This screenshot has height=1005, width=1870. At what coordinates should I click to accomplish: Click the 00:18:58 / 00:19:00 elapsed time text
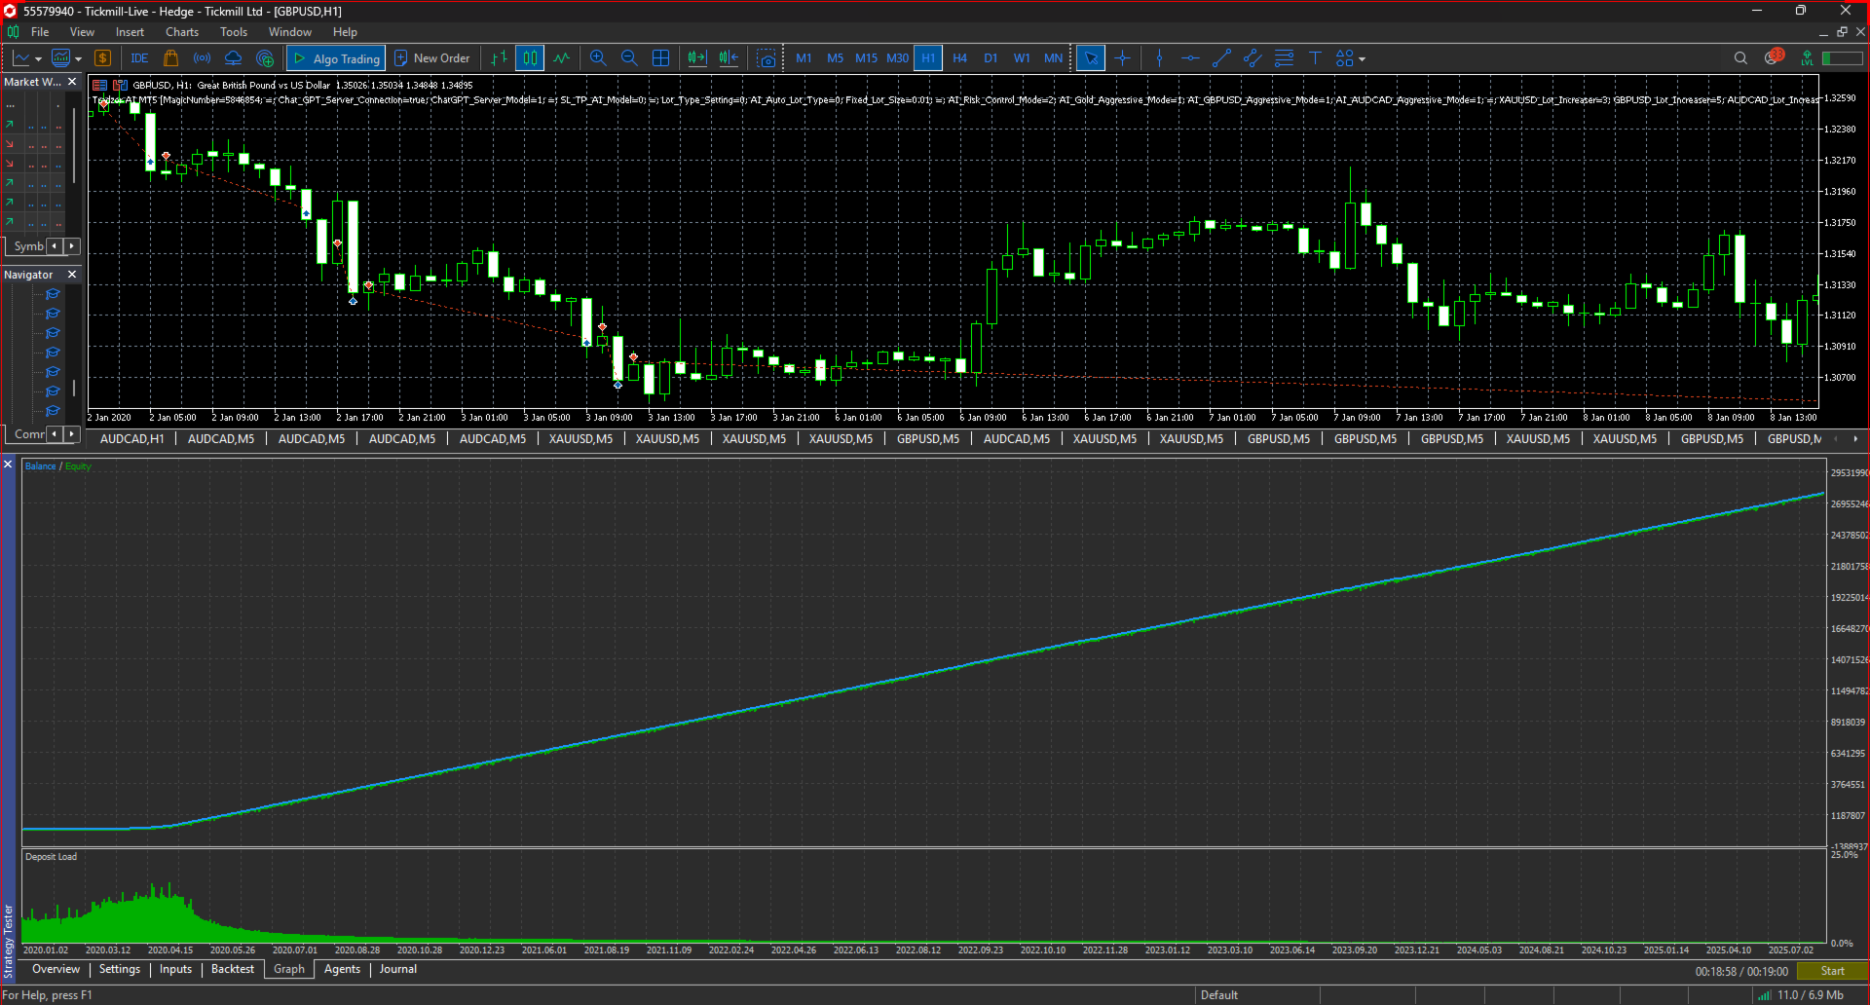[1741, 971]
